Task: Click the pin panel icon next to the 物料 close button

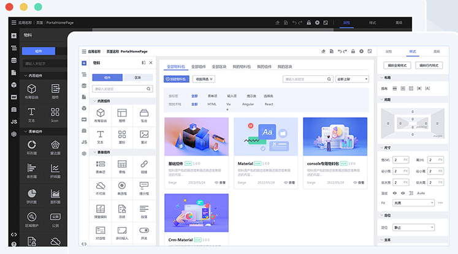Action: [x=143, y=62]
